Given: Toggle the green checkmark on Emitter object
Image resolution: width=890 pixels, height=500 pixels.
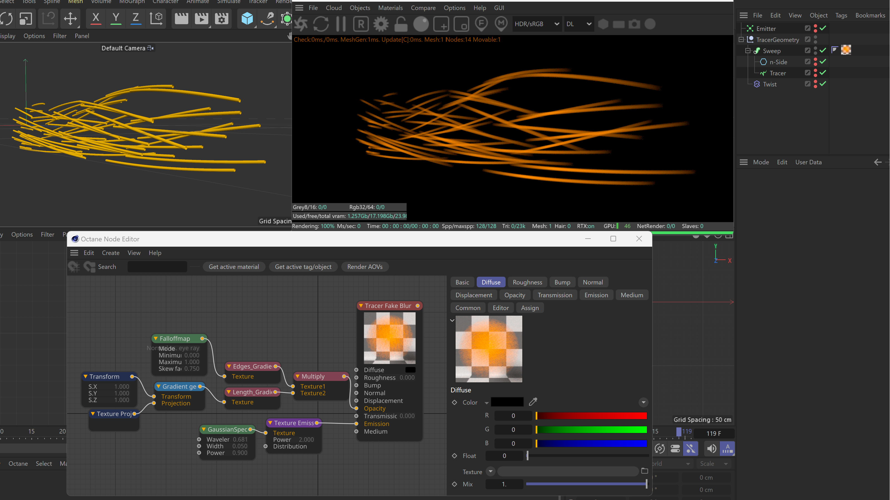Looking at the screenshot, I should (823, 28).
